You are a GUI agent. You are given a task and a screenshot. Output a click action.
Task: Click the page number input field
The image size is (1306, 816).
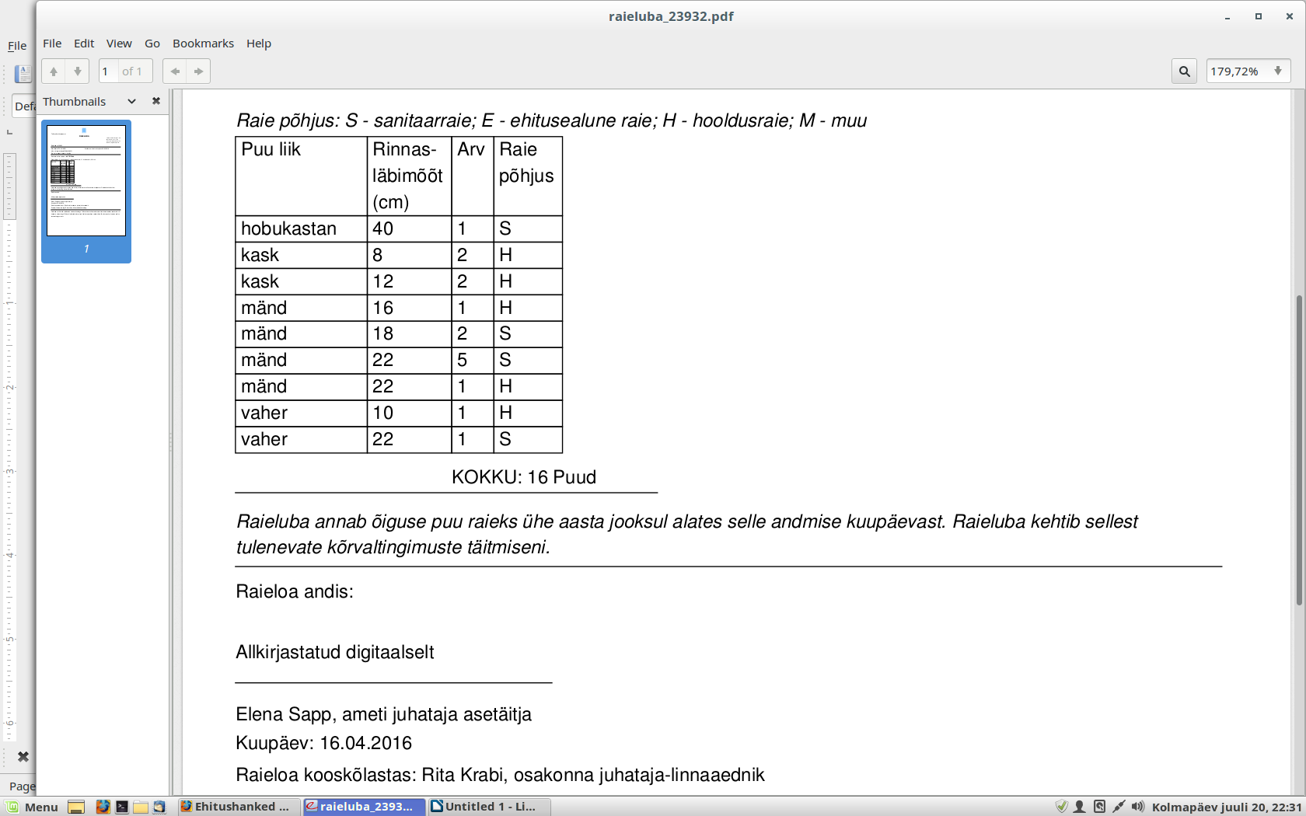(108, 71)
